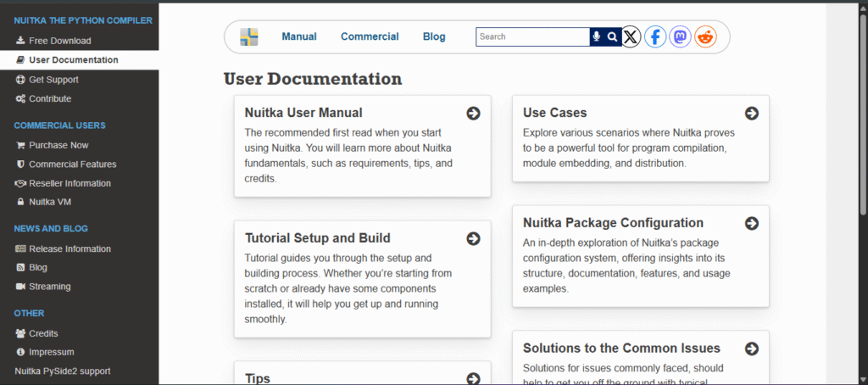Viewport: 868px width, 385px height.
Task: Click the arrow icon on Nuitka User Manual card
Action: [x=473, y=113]
